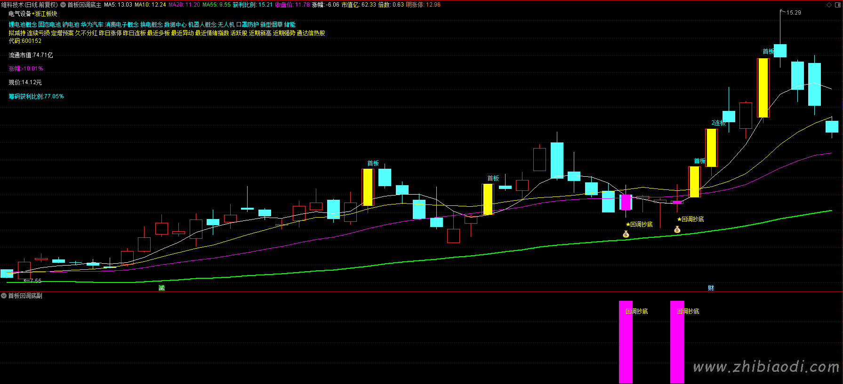Open the 首板回调底主 indicator dropdown arrow
This screenshot has height=384, width=843.
(x=63, y=5)
